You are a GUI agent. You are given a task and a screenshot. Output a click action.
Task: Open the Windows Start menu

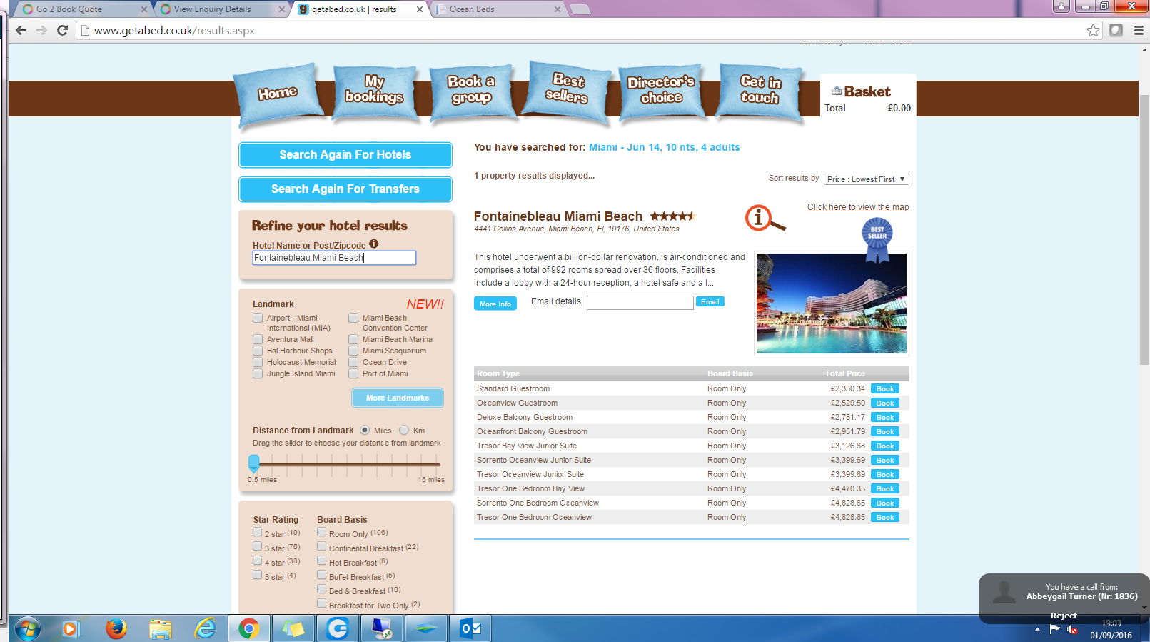27,628
